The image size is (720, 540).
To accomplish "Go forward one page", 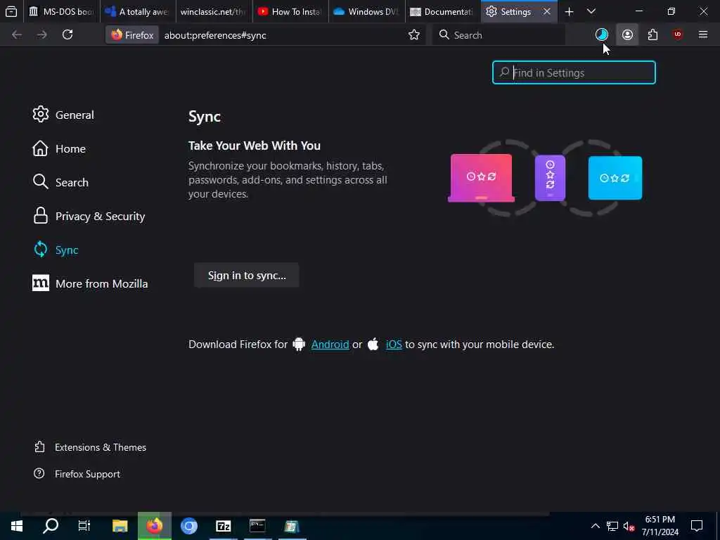I will pos(42,35).
